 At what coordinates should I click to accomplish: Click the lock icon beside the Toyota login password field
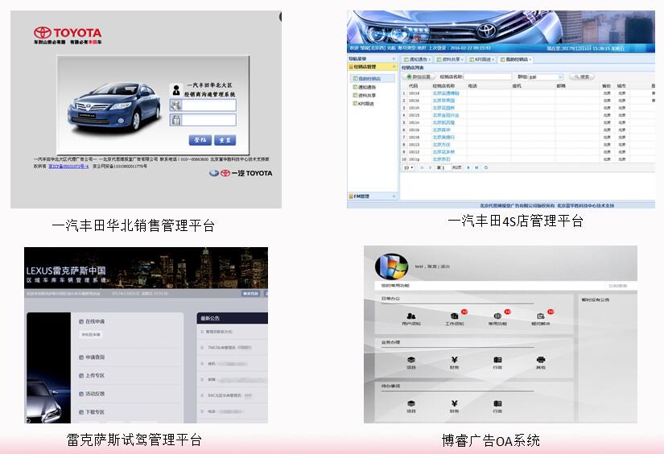175,120
